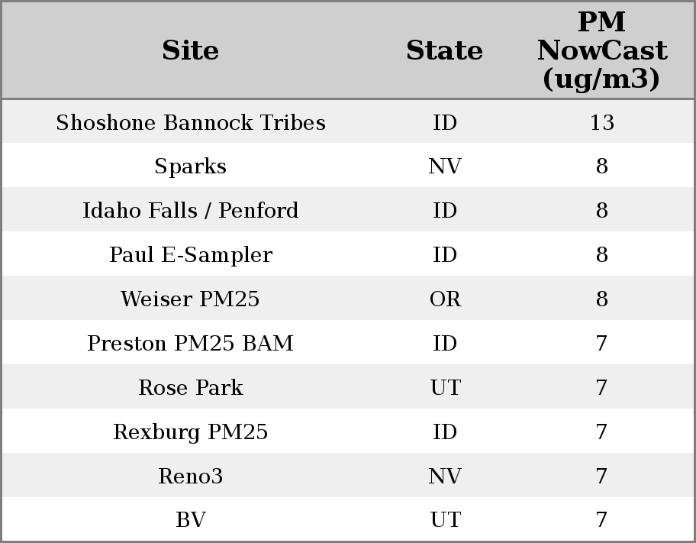
Task: Click the State column header
Action: (x=444, y=50)
